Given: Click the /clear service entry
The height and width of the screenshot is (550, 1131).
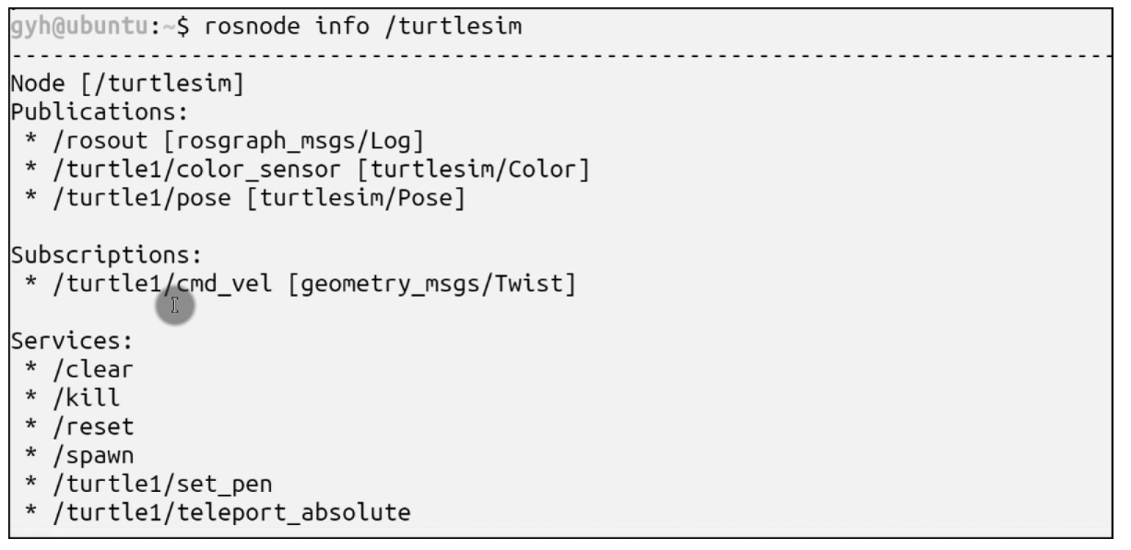Looking at the screenshot, I should (x=92, y=369).
